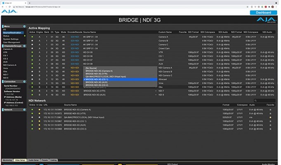
Task: Click the source name HD CH 05
Action: 88,52
